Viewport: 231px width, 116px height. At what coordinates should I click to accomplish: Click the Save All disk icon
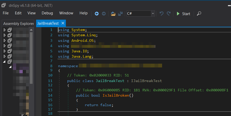(121, 14)
